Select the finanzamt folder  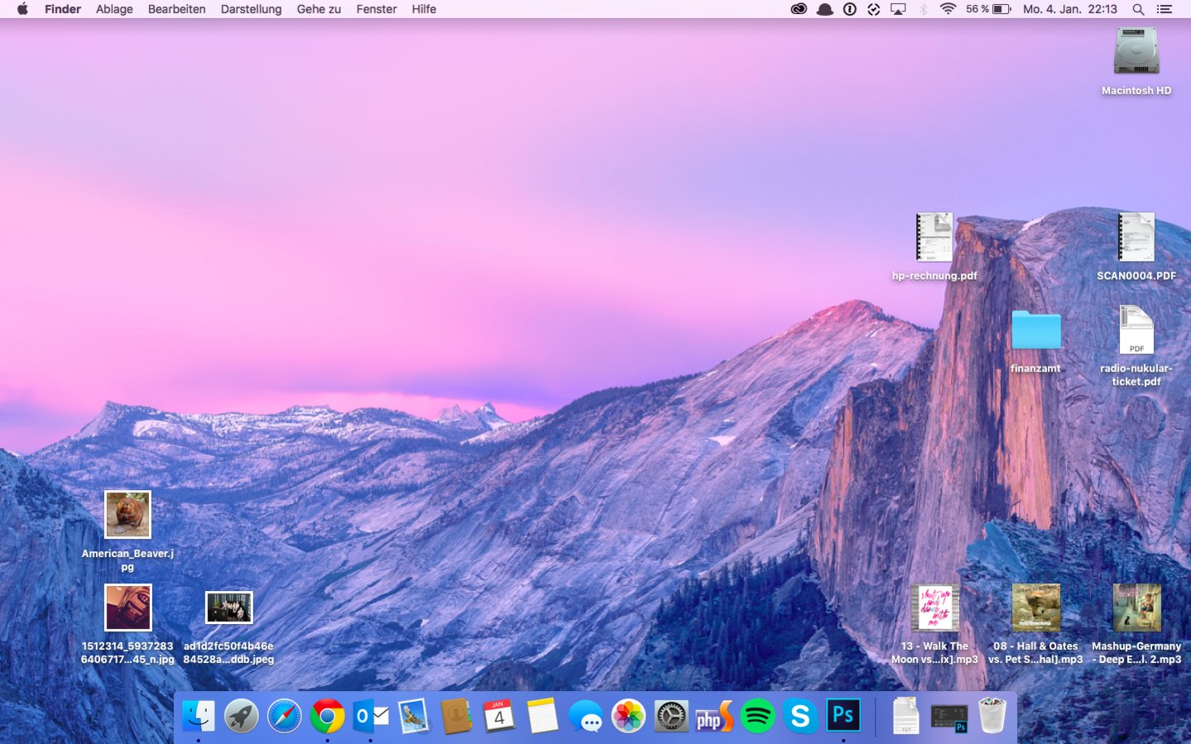click(x=1035, y=331)
